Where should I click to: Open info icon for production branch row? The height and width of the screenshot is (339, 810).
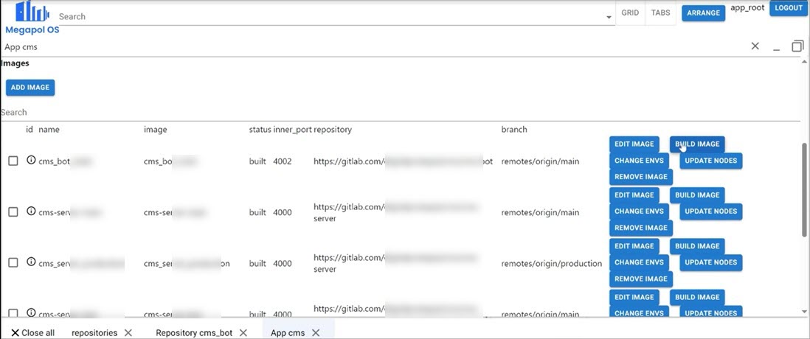31,262
